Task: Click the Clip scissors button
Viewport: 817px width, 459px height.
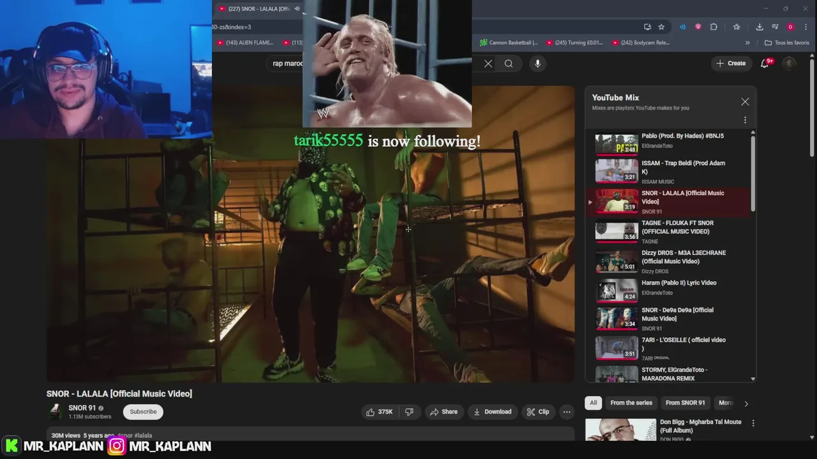Action: 537,412
